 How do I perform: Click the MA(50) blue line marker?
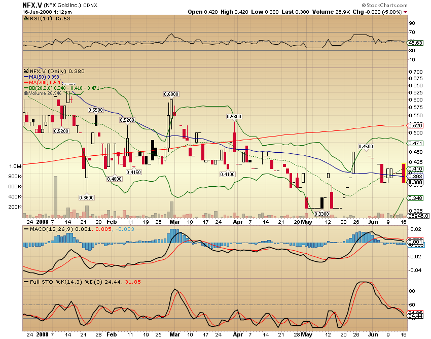26,77
